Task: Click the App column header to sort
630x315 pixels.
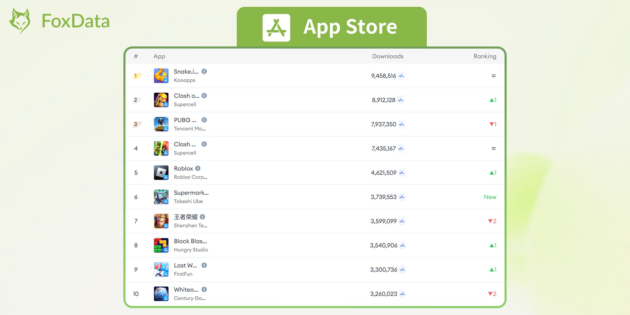Action: click(158, 57)
